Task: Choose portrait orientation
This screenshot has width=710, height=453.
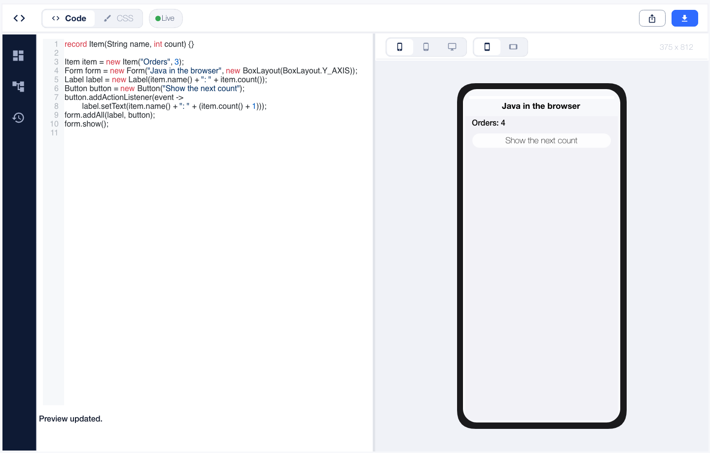Action: (x=487, y=47)
